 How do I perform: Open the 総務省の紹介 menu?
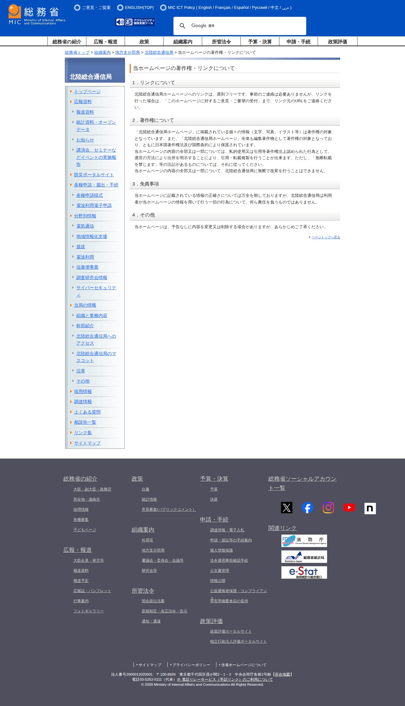pyautogui.click(x=67, y=41)
